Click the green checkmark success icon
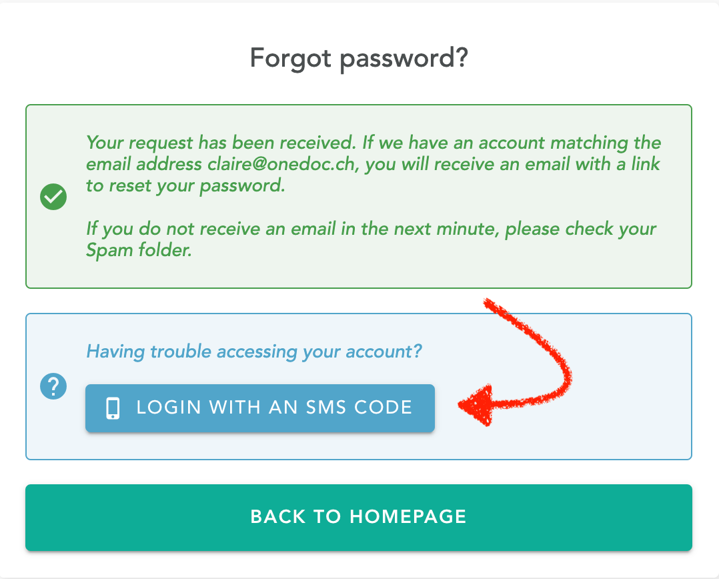 pyautogui.click(x=53, y=197)
